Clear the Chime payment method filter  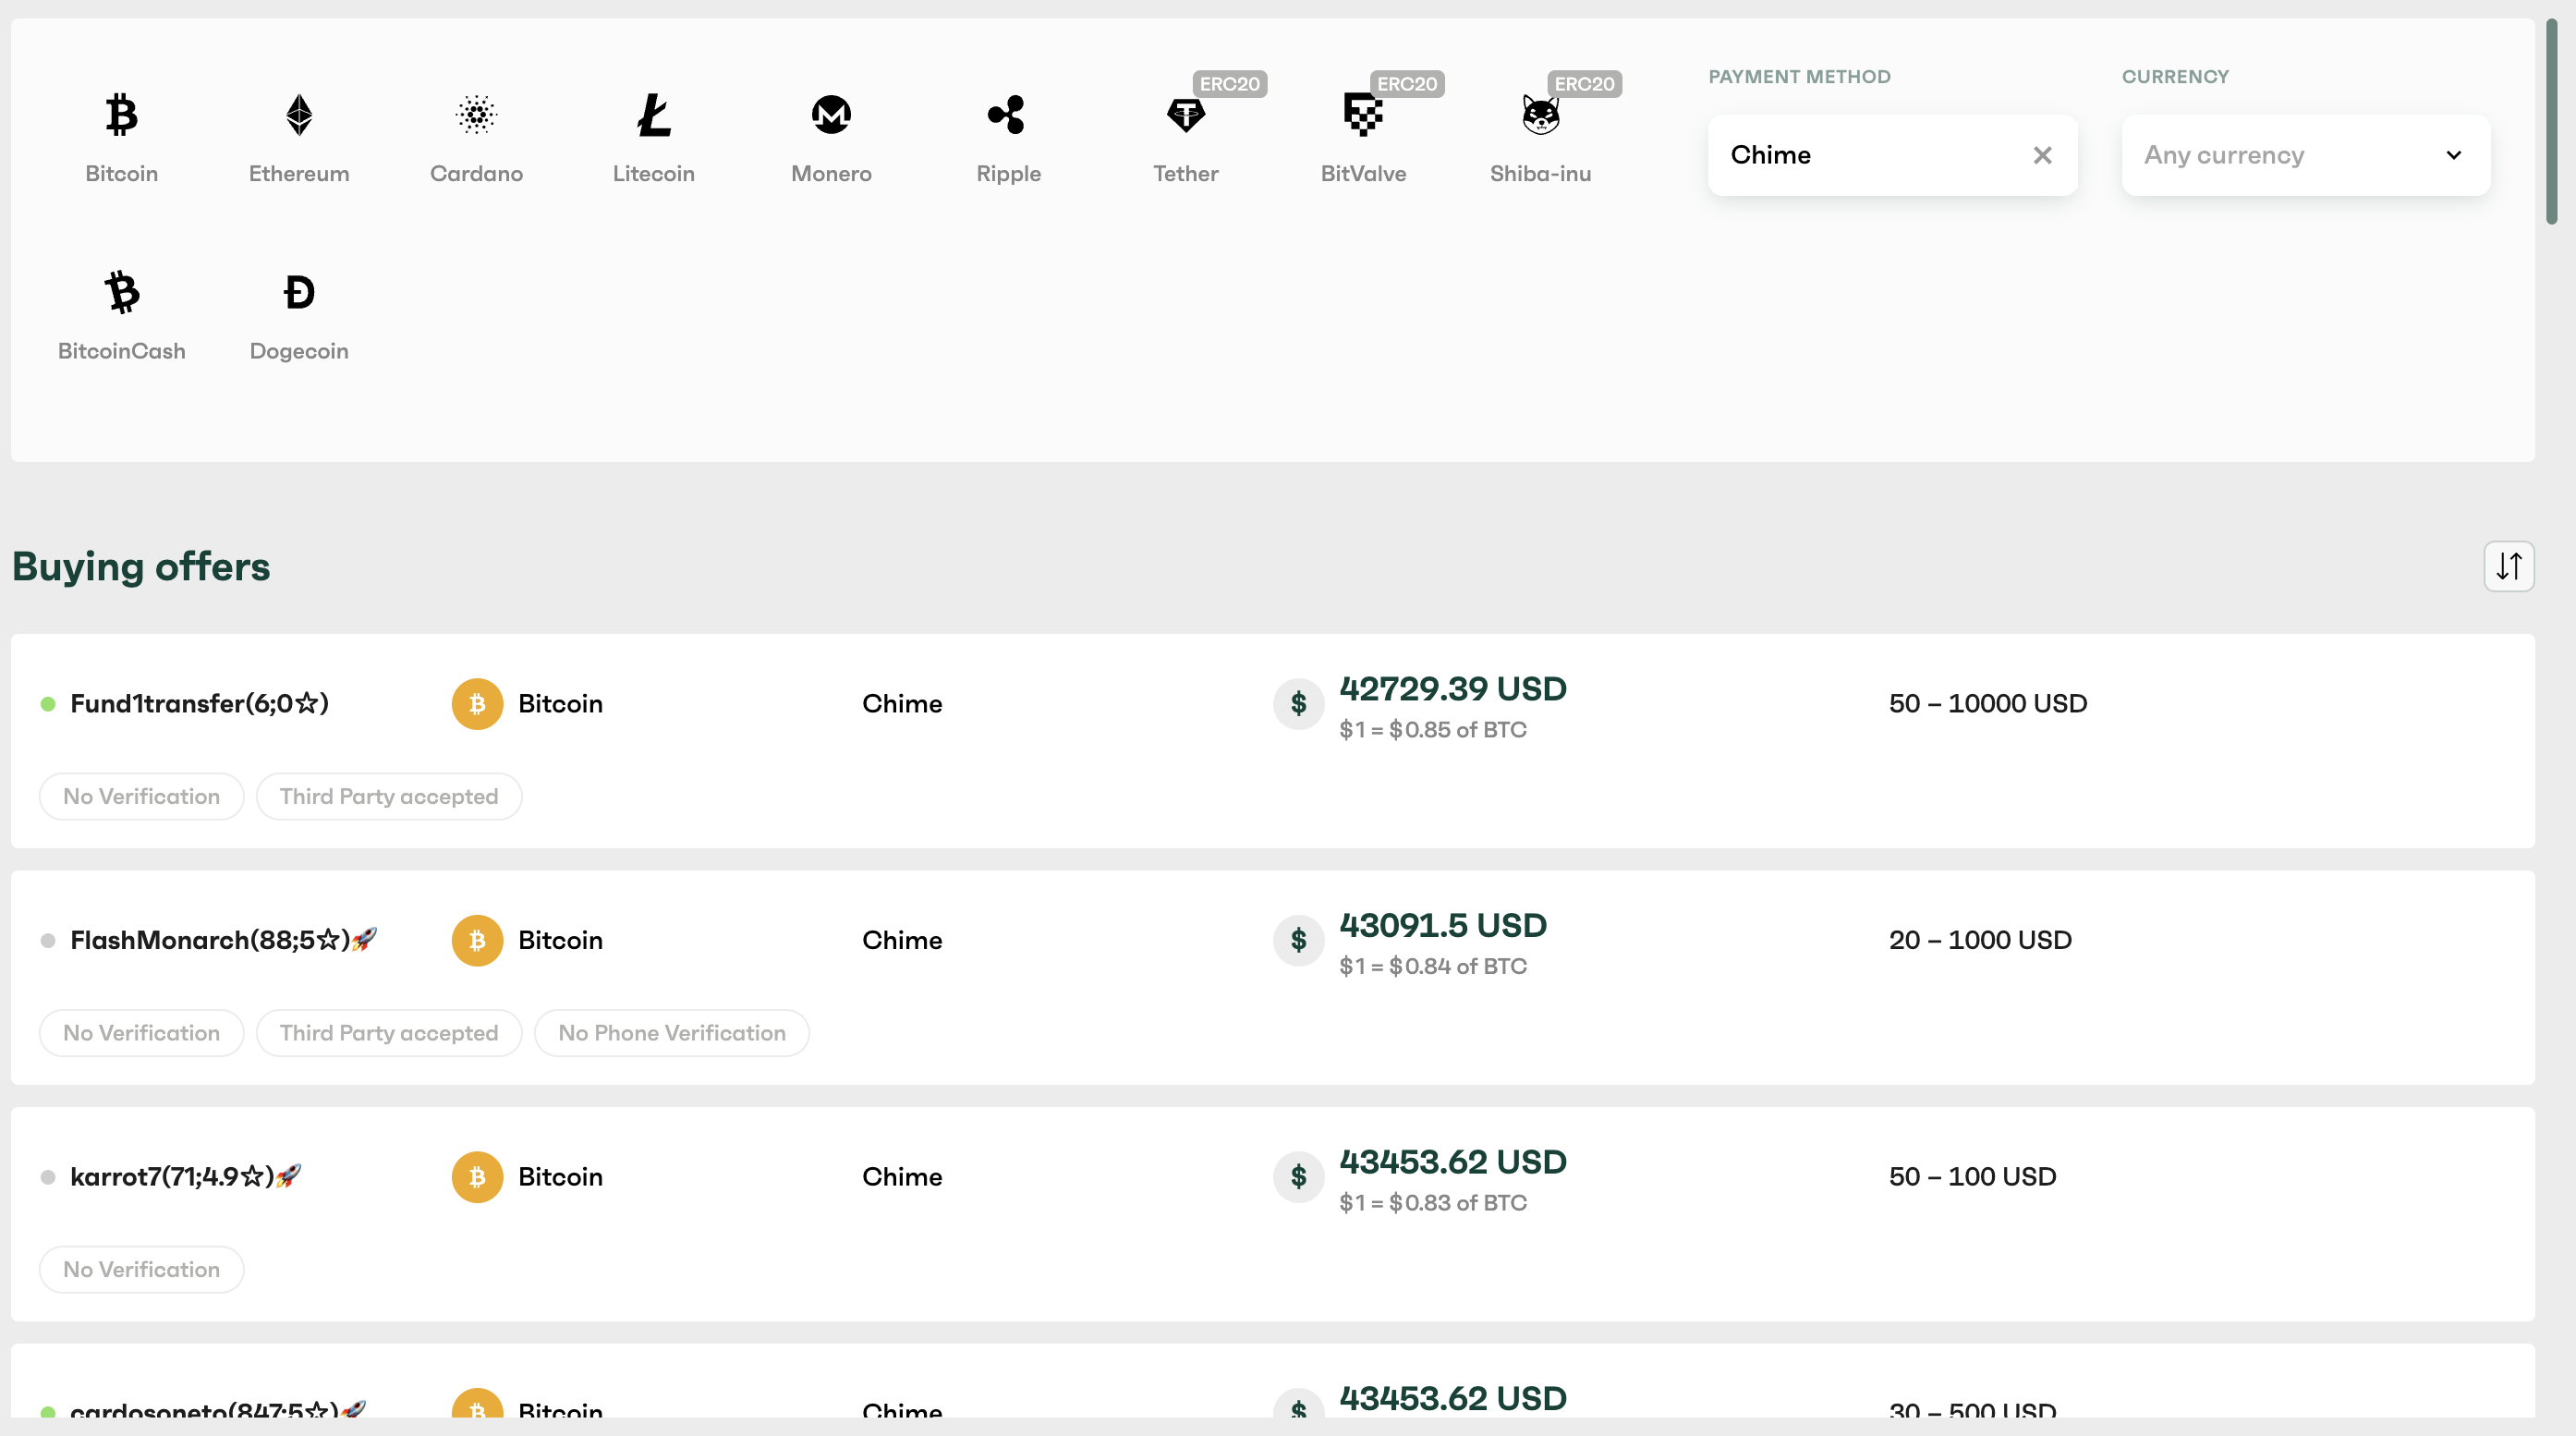[2042, 155]
